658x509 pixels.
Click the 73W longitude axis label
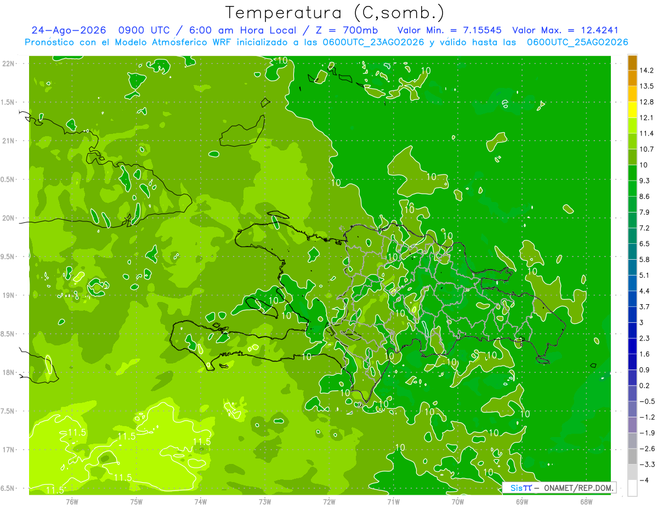click(265, 502)
